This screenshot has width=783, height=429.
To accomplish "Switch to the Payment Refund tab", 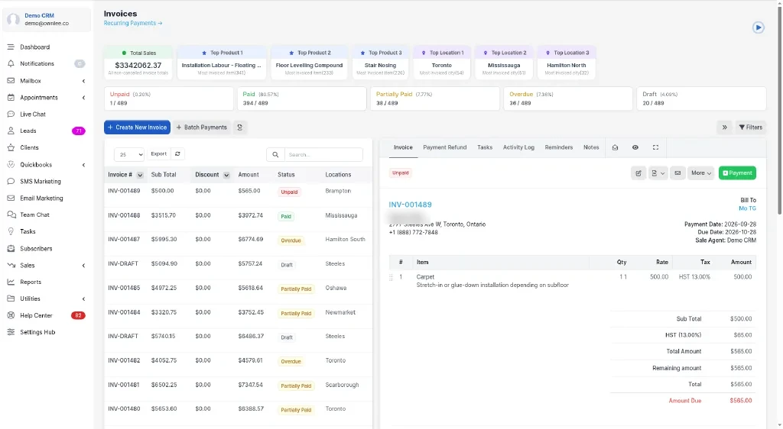I will pyautogui.click(x=444, y=147).
